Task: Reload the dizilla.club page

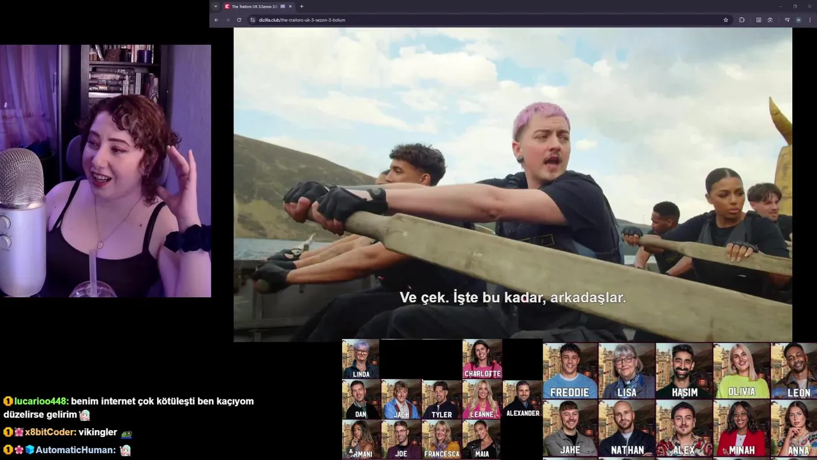Action: tap(239, 20)
